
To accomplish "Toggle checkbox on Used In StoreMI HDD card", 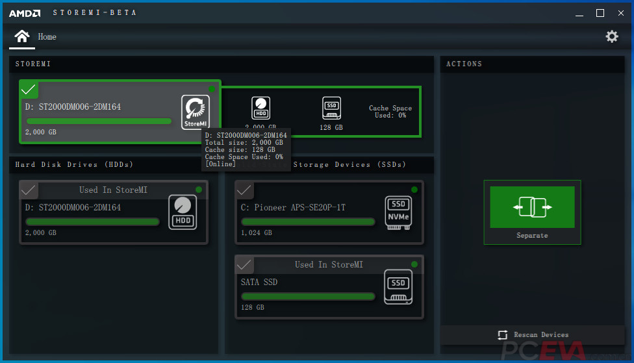I will [29, 190].
